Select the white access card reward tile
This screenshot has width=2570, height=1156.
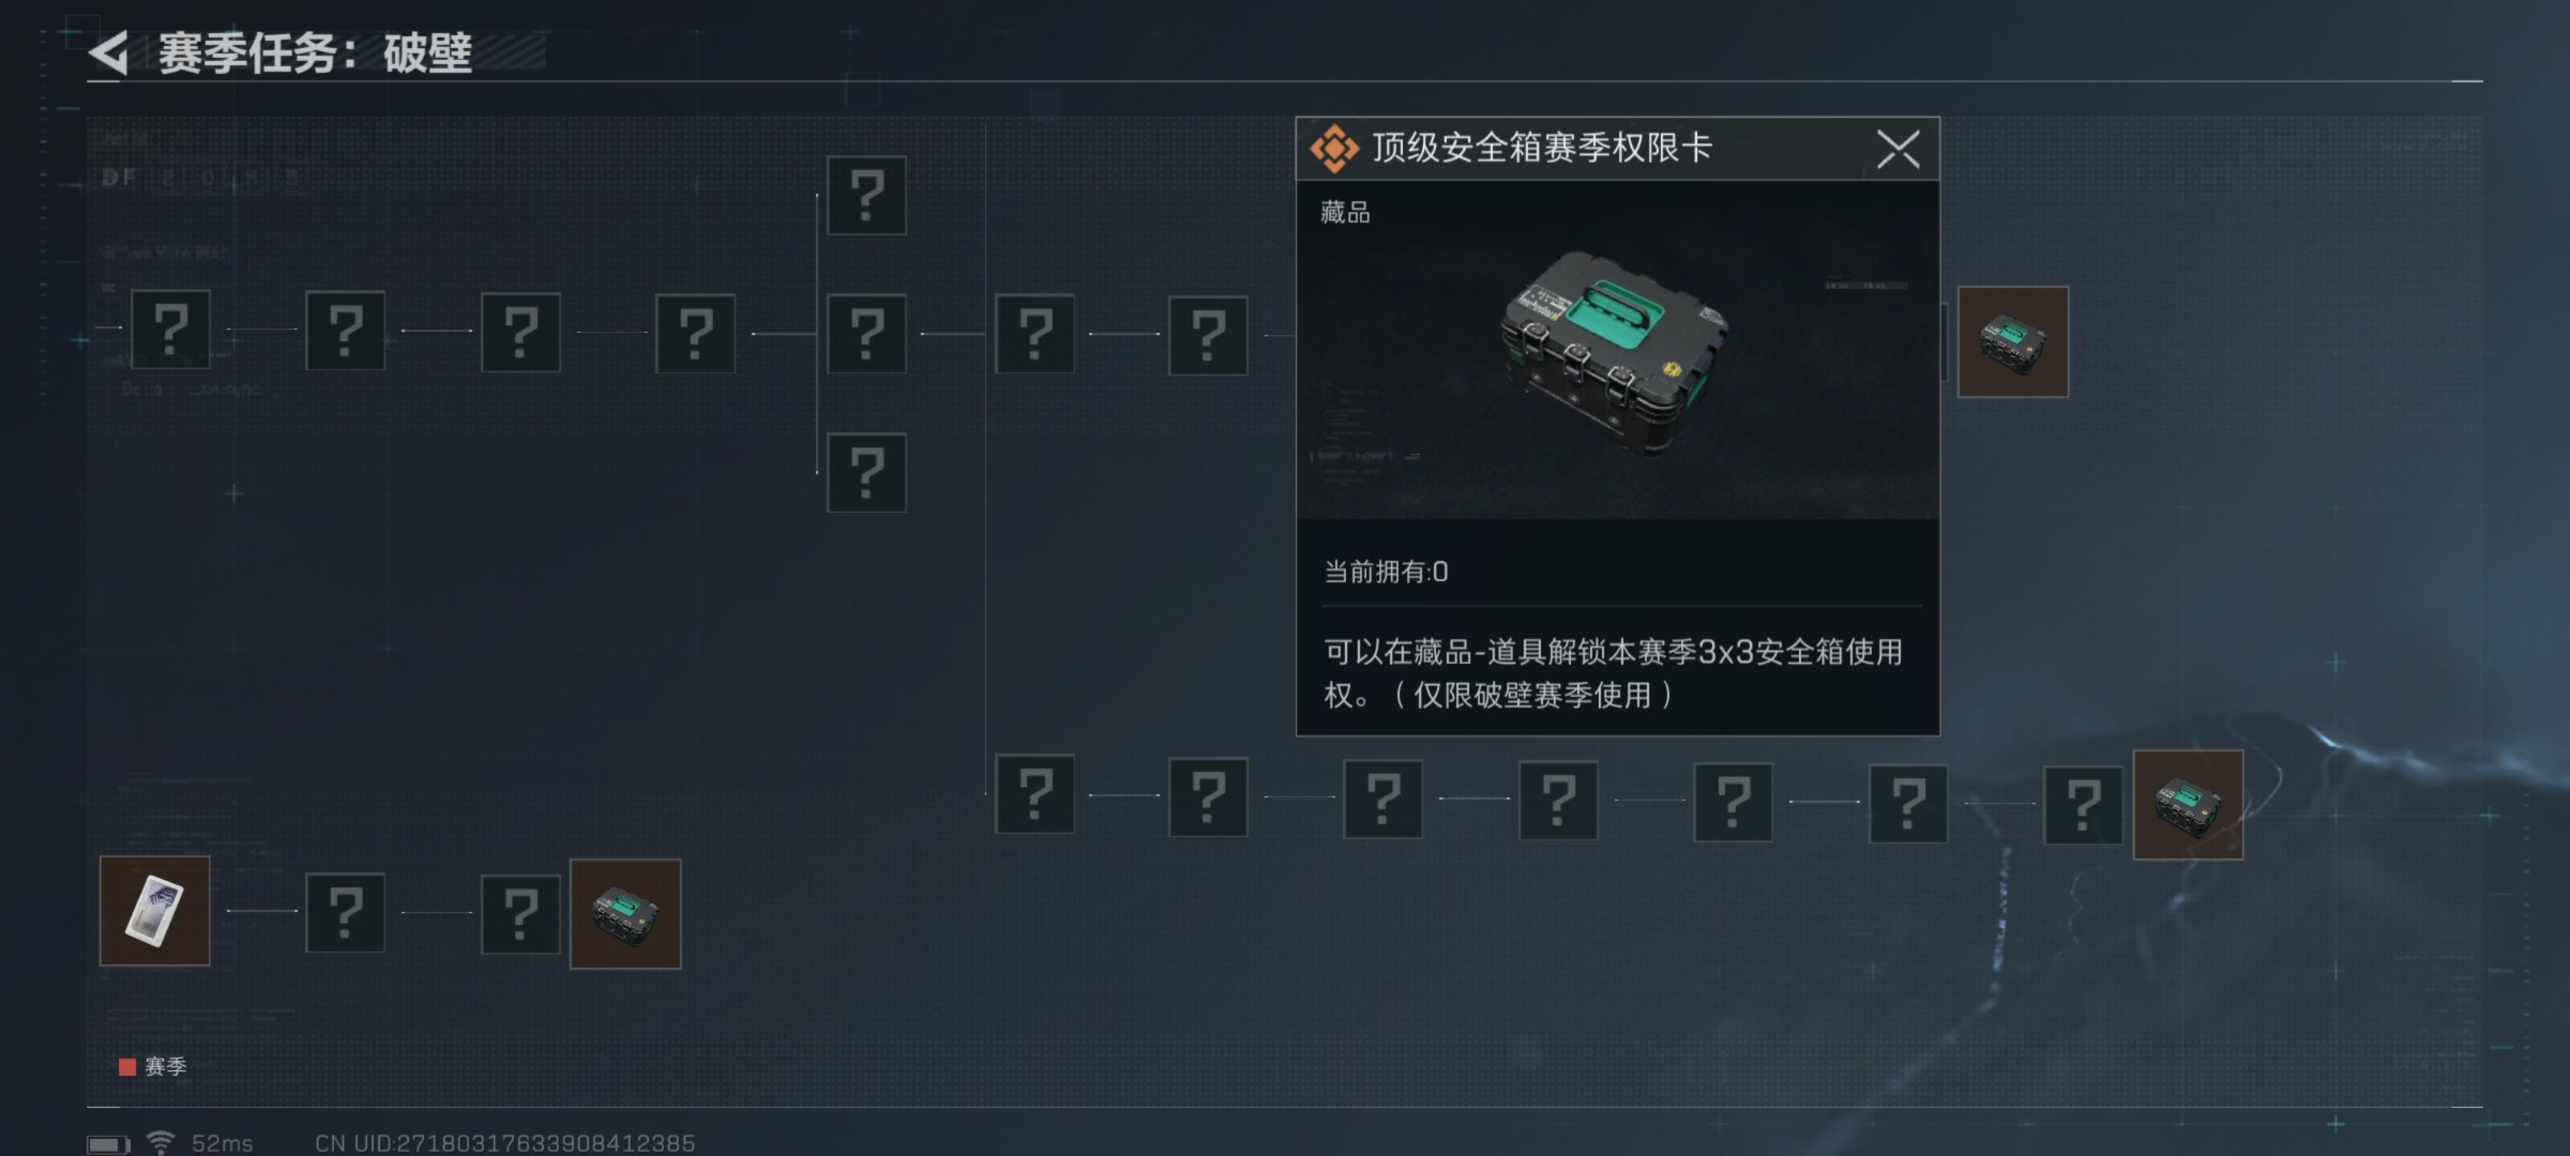click(155, 910)
